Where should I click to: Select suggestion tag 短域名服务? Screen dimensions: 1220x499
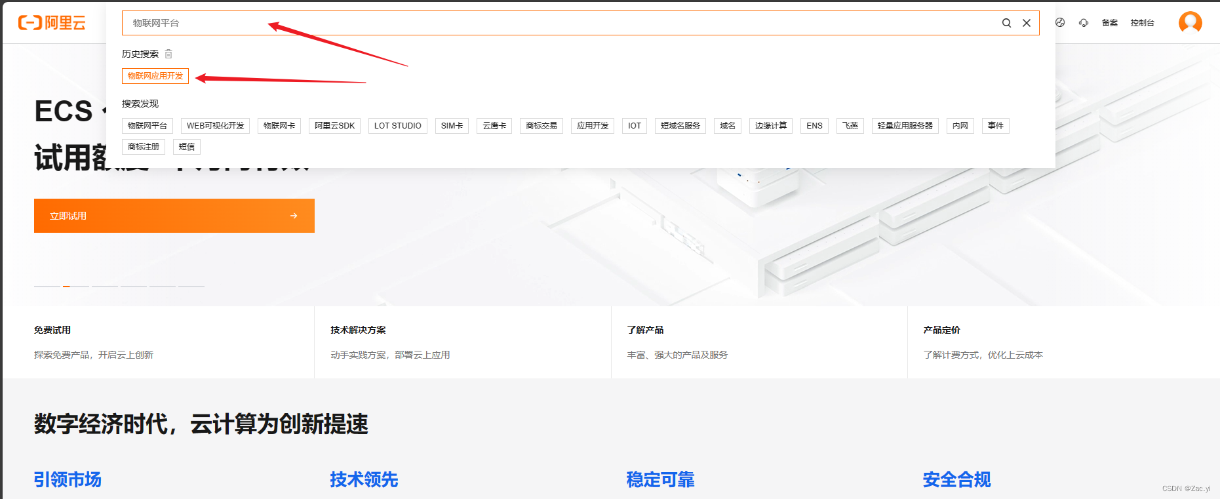680,126
